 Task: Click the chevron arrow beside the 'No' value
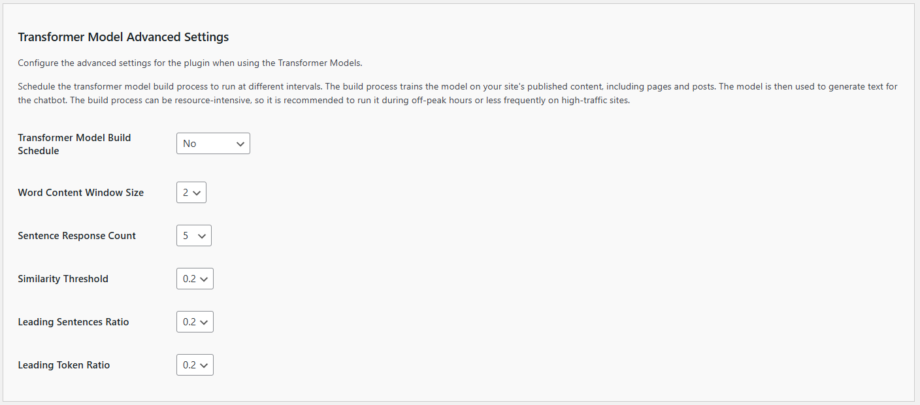[240, 144]
